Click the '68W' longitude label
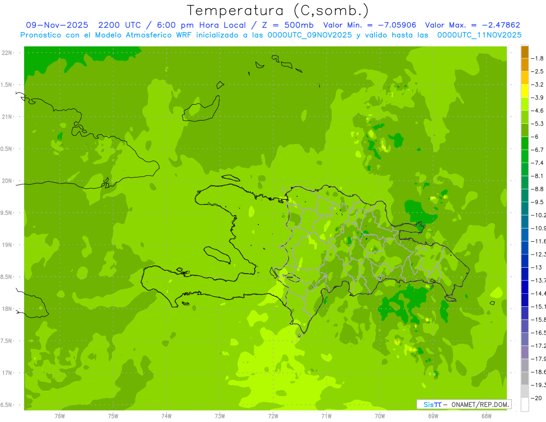Screen dimensions: 546x422 tap(486, 416)
